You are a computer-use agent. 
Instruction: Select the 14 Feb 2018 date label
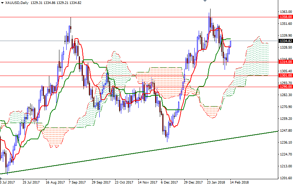tap(239, 182)
